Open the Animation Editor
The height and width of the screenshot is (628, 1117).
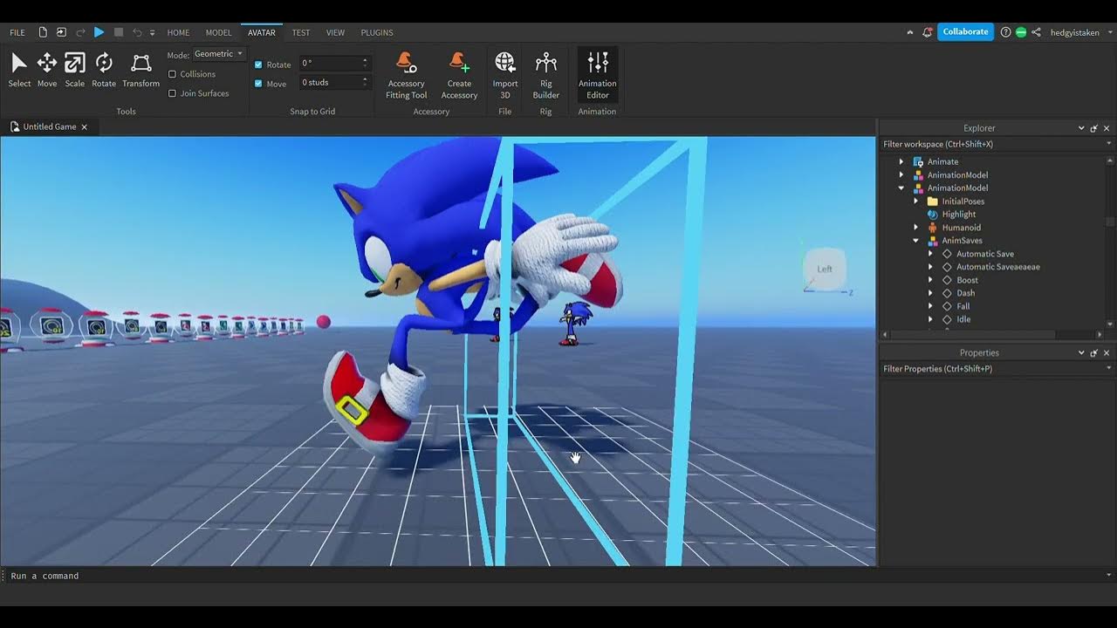tap(598, 75)
